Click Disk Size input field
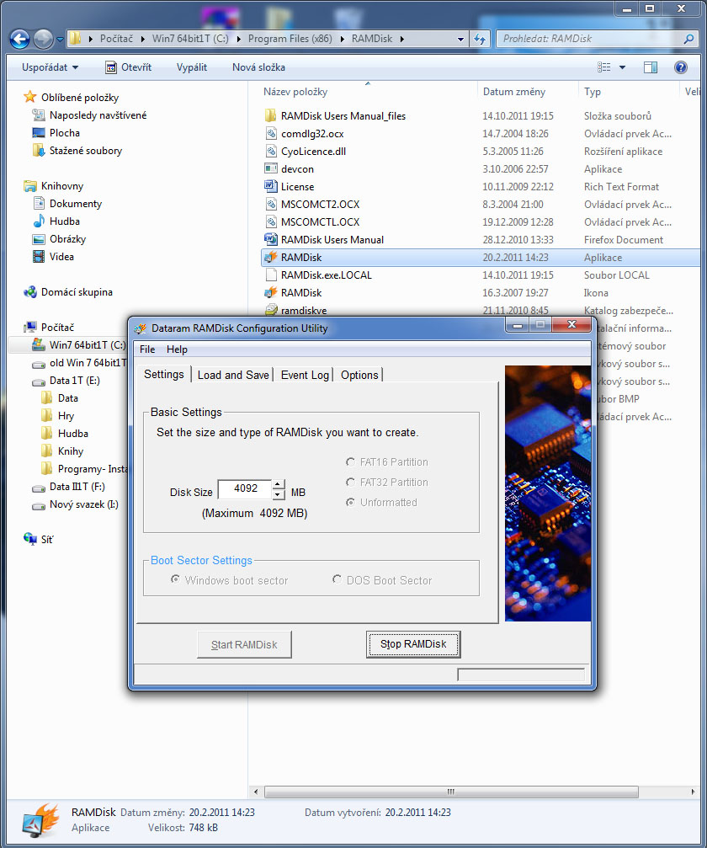The height and width of the screenshot is (848, 707). (x=246, y=489)
